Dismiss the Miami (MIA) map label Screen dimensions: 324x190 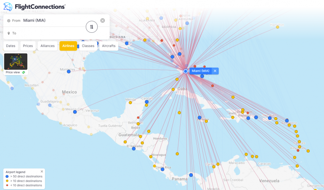pyautogui.click(x=215, y=71)
